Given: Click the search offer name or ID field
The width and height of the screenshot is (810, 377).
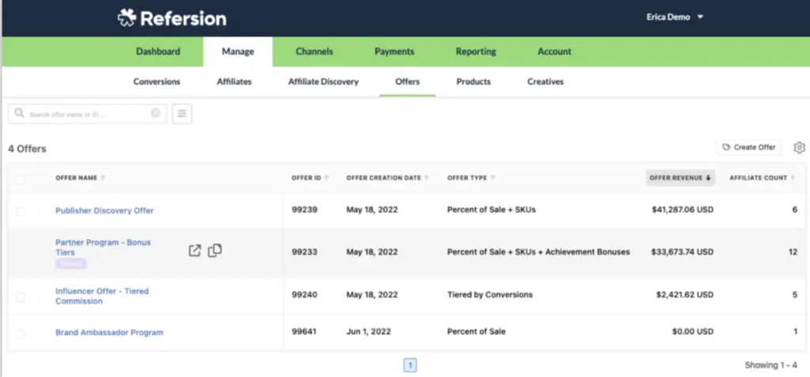Looking at the screenshot, I should 87,115.
